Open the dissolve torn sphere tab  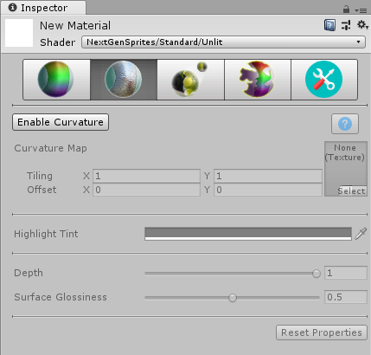[258, 80]
